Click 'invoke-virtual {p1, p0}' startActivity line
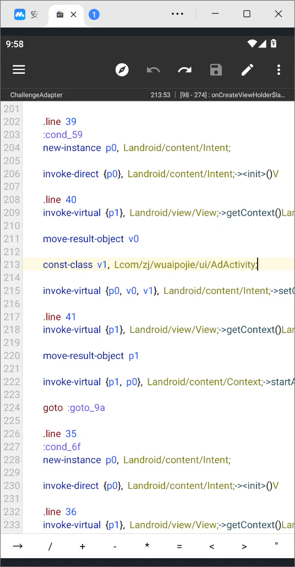The image size is (295, 567). click(x=169, y=382)
